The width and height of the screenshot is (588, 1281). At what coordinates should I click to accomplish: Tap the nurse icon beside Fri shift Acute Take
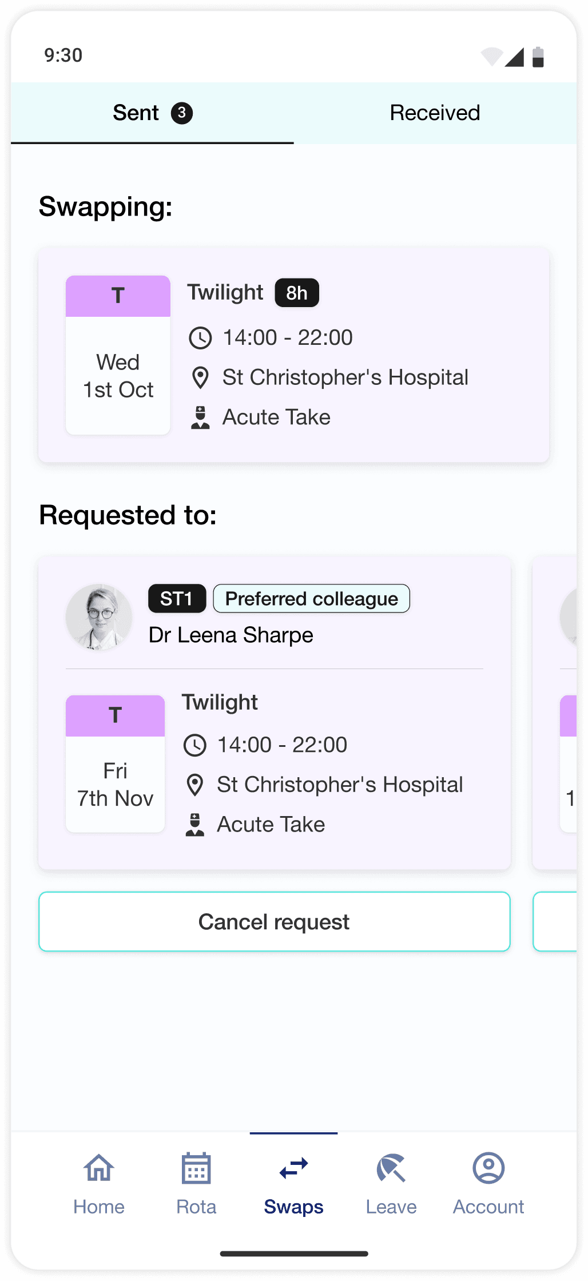click(x=195, y=825)
